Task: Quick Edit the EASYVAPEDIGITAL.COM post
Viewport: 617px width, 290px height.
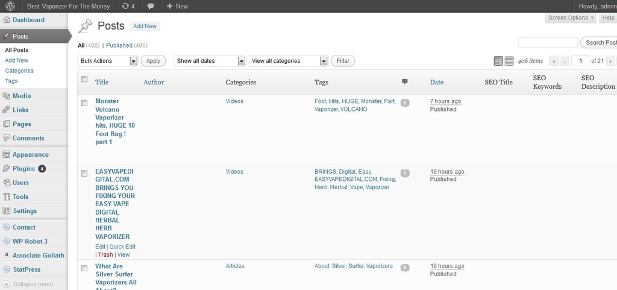Action: click(122, 247)
